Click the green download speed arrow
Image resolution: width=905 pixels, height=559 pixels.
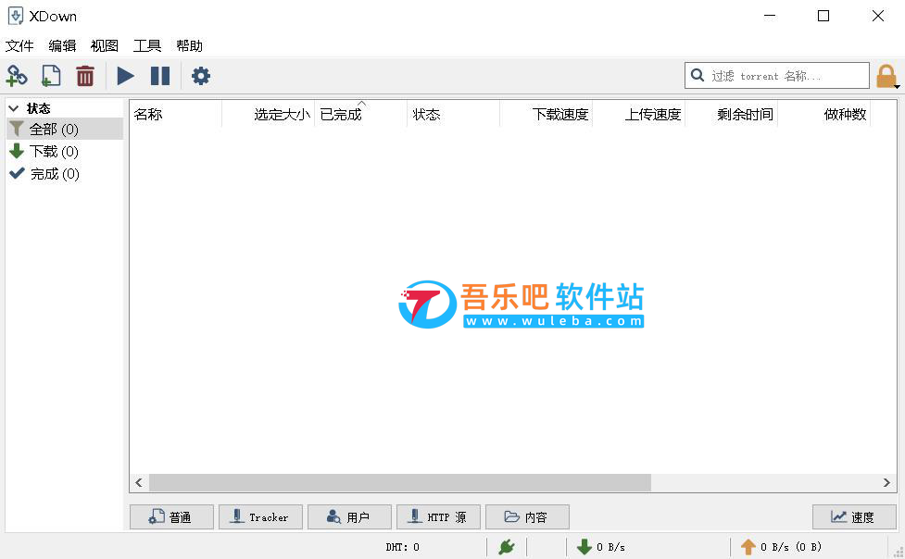584,546
